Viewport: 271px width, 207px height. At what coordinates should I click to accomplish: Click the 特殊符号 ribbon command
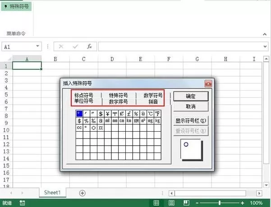tap(16, 7)
